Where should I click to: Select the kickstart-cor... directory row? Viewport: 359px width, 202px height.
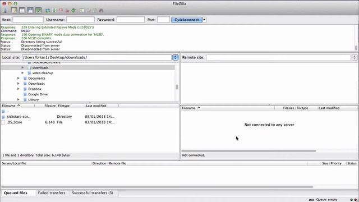click(89, 117)
